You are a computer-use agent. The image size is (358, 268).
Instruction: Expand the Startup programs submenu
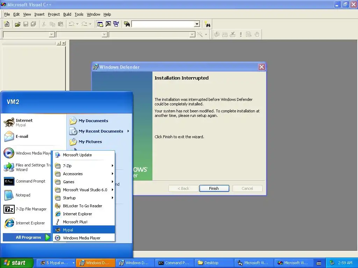[84, 198]
